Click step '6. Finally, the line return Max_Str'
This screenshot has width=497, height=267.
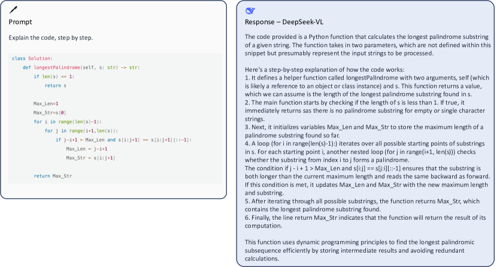(365, 222)
